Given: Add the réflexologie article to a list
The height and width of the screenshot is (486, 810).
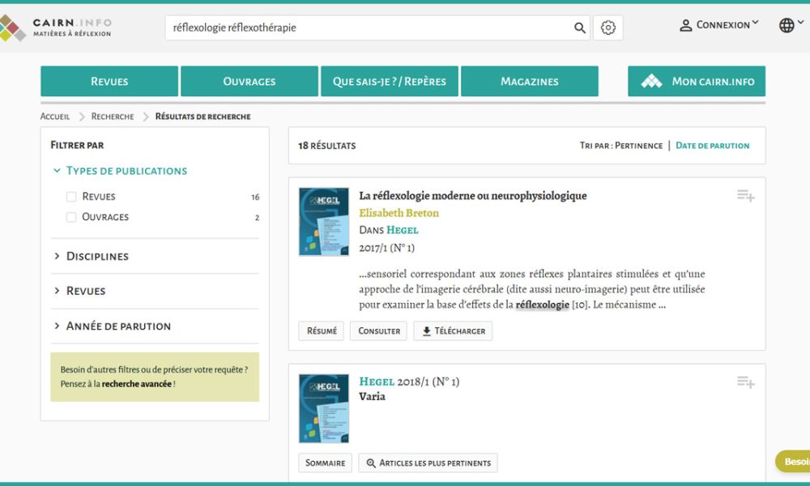Looking at the screenshot, I should [x=744, y=195].
